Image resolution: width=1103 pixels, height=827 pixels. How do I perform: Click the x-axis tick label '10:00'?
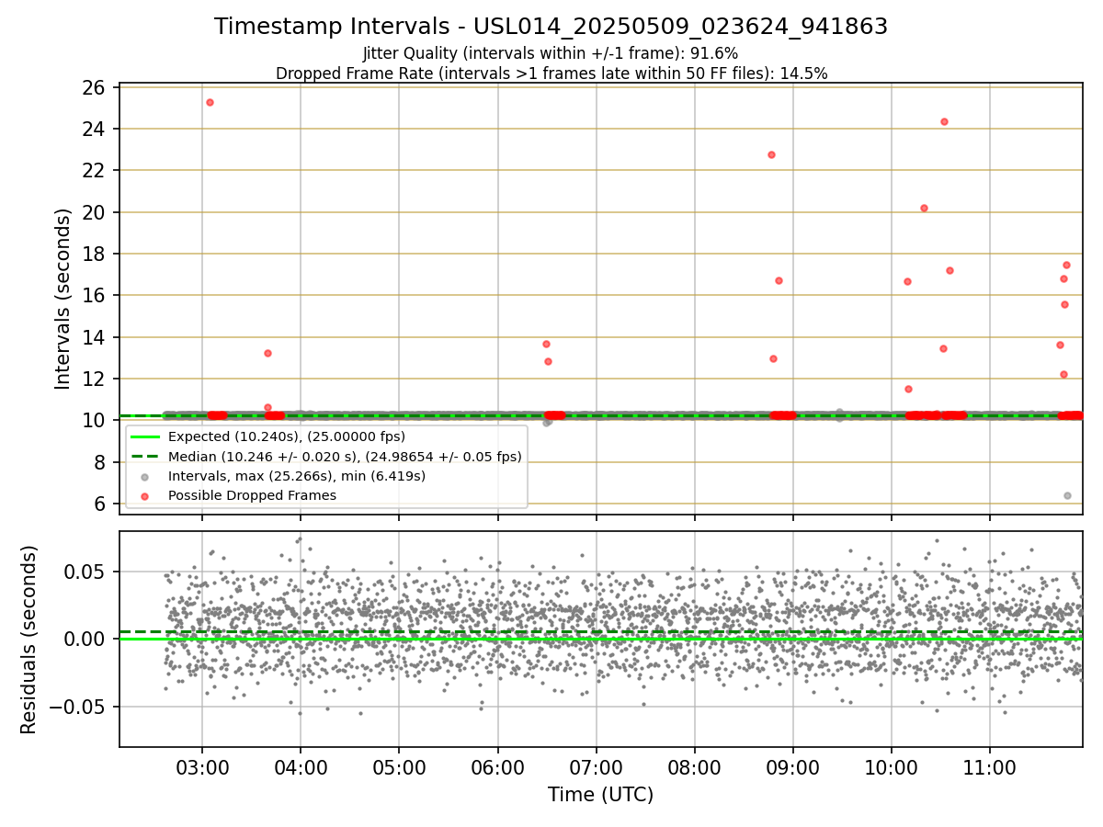892,767
